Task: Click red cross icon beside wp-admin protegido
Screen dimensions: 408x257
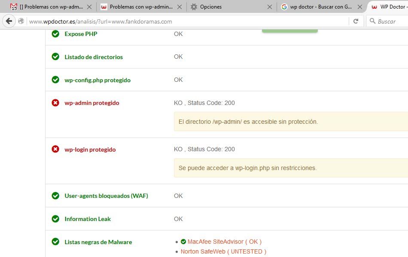Action: (55, 103)
